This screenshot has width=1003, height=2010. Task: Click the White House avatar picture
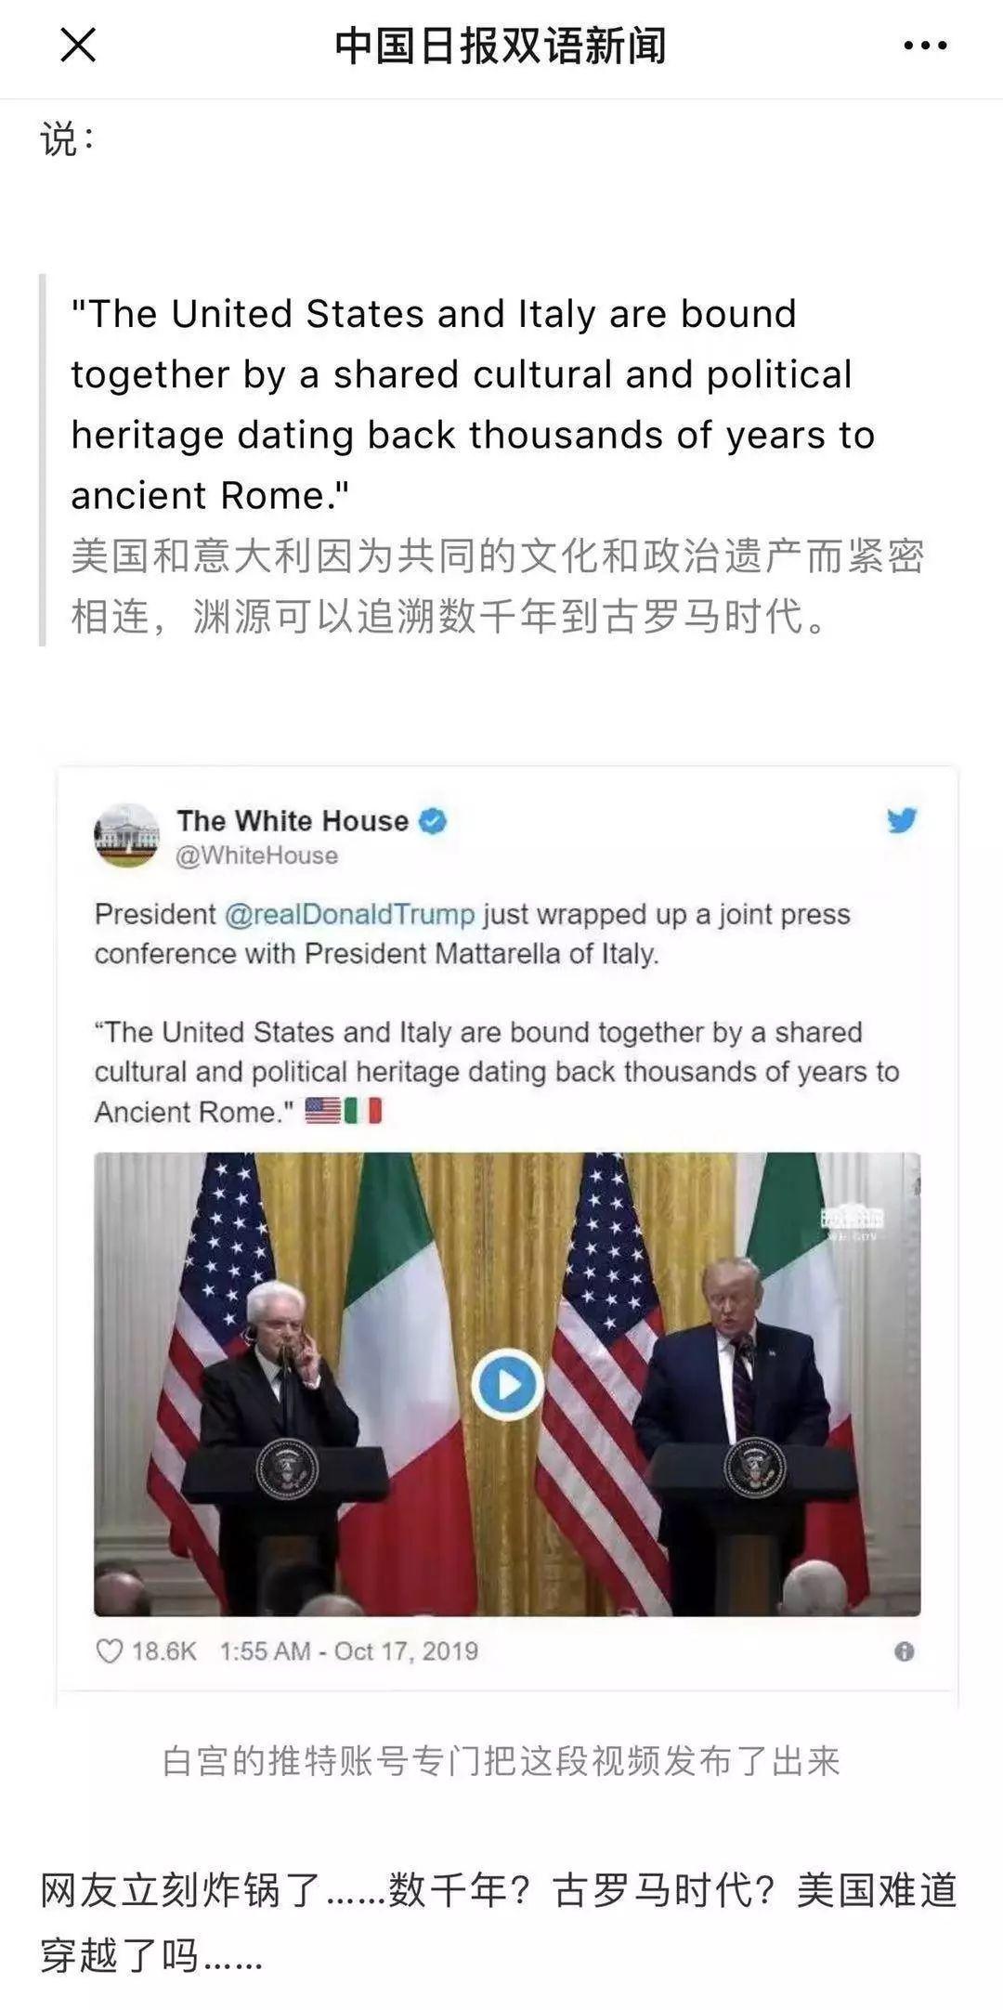(126, 835)
